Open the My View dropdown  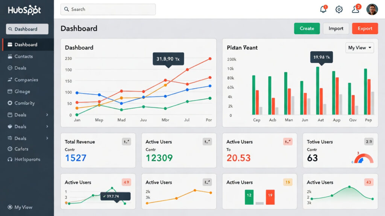[360, 48]
